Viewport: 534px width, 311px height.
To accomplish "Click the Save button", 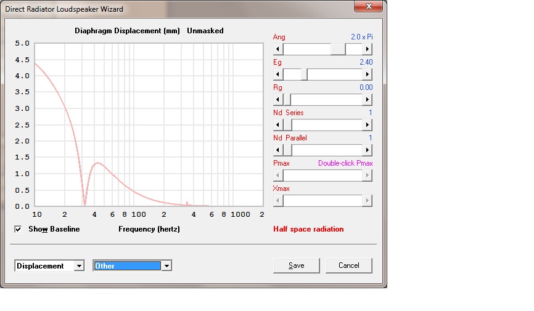I will point(296,265).
